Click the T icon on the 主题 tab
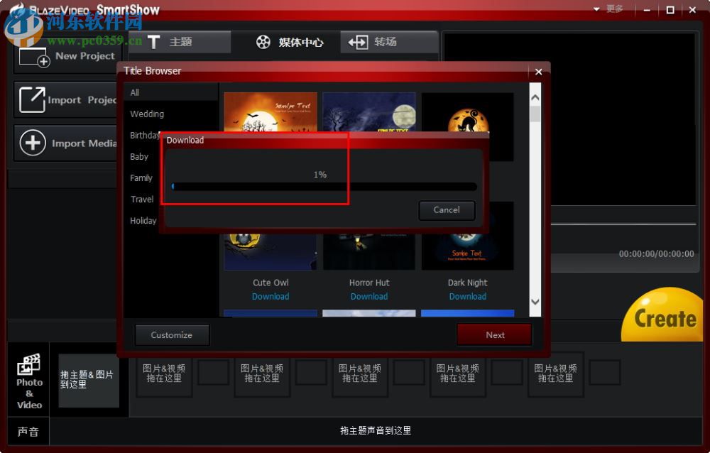This screenshot has width=710, height=453. (153, 42)
